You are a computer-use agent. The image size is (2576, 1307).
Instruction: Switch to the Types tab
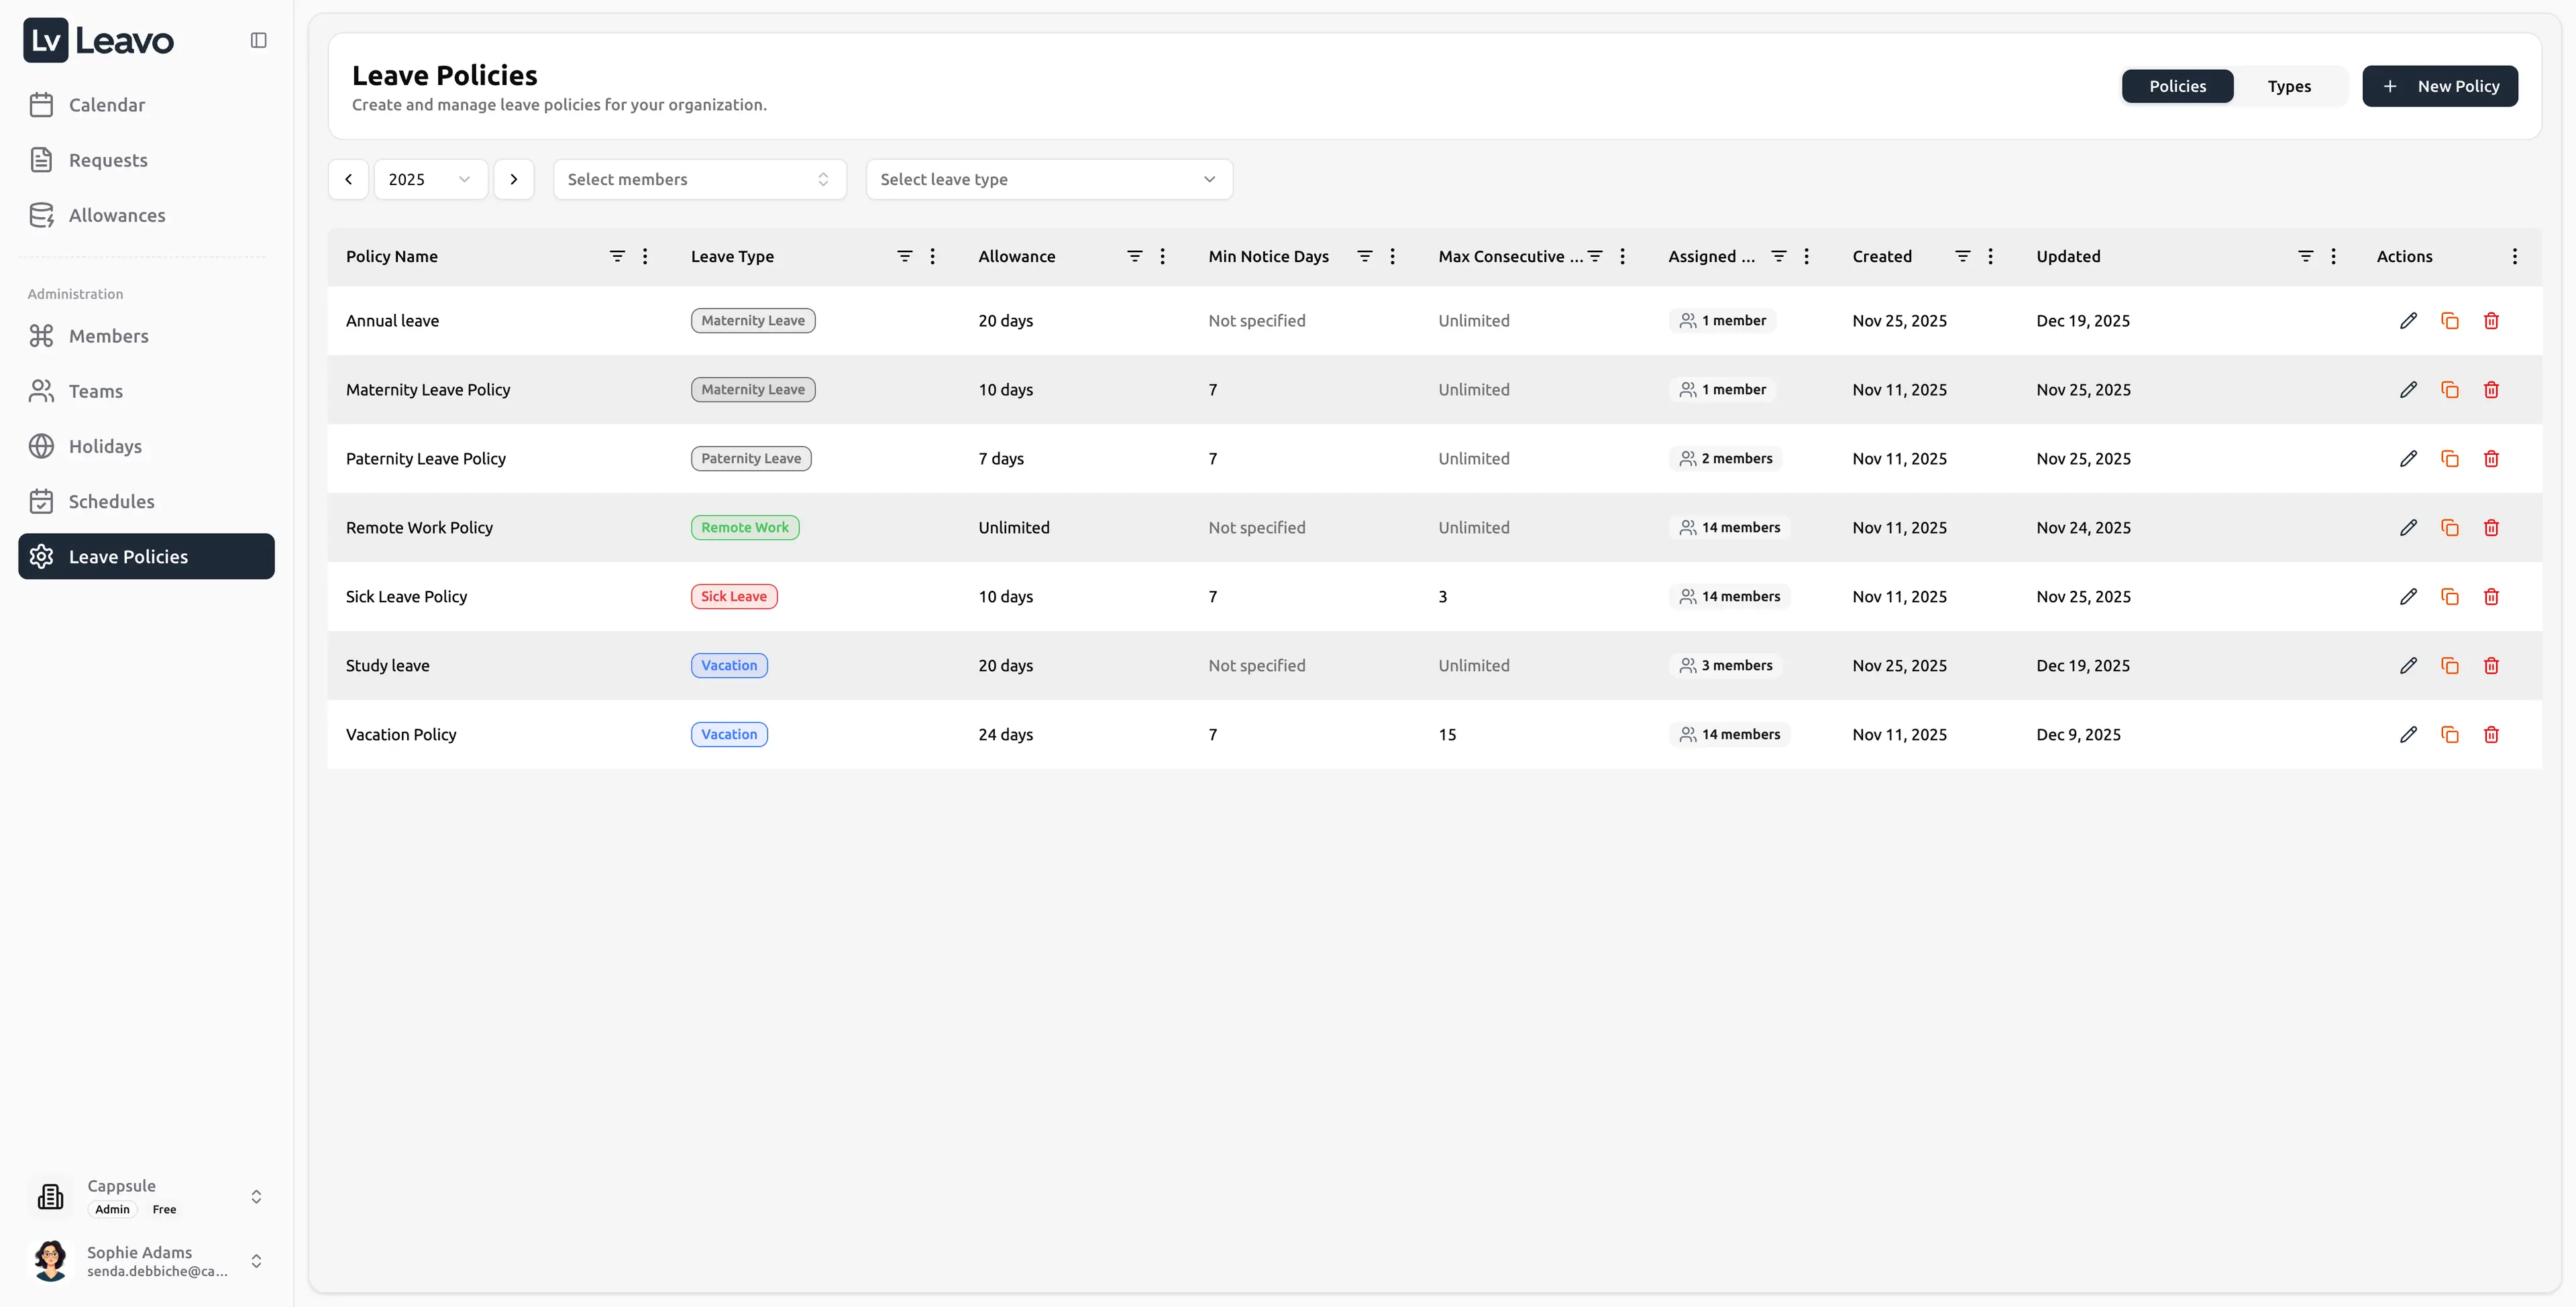point(2290,86)
